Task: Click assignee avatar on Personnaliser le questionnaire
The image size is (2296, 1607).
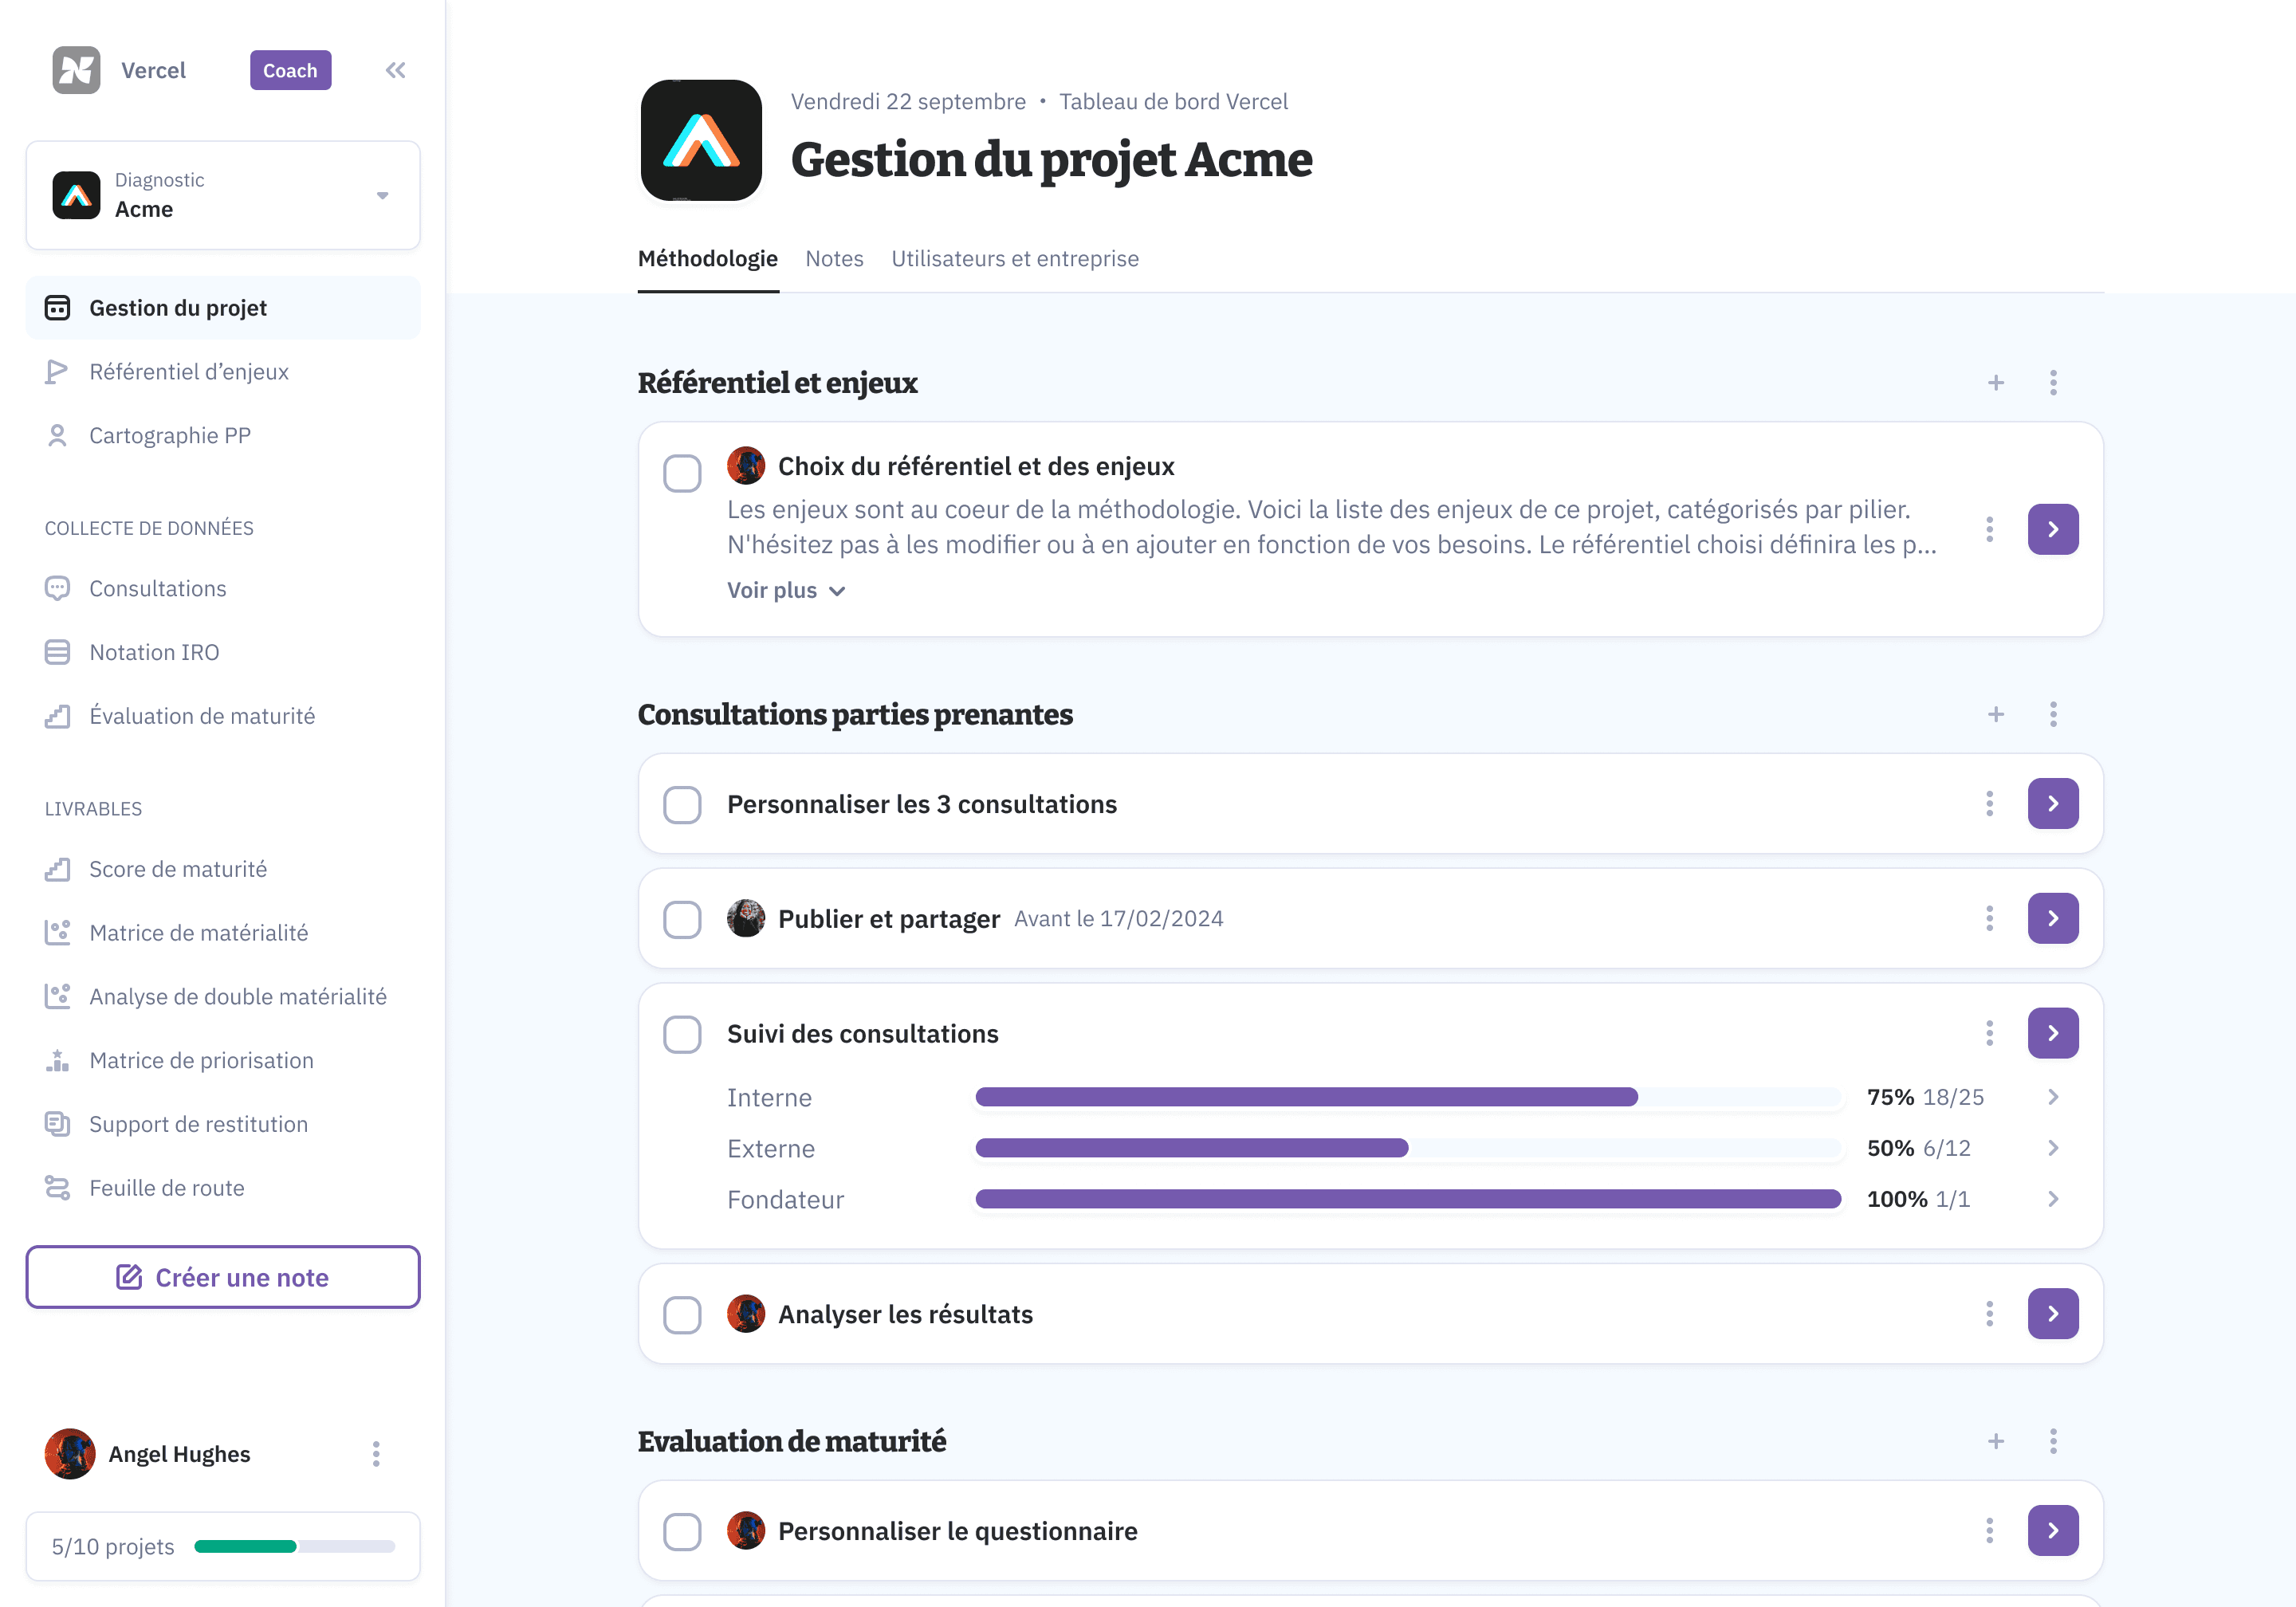Action: point(746,1532)
